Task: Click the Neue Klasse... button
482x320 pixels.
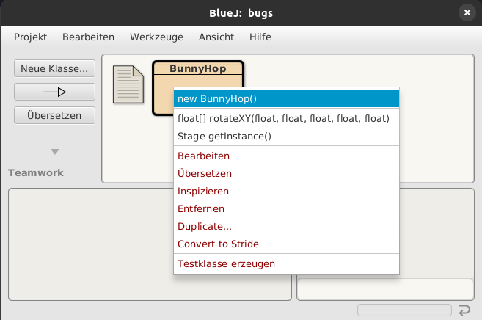Action: pos(54,68)
